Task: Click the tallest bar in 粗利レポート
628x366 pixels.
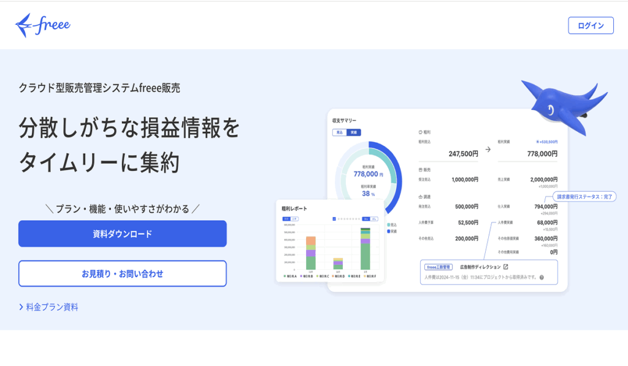Action: point(366,248)
